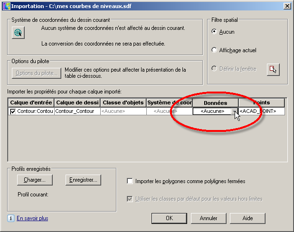Open the Données dropdown arrow
The image size is (294, 232).
pos(234,111)
